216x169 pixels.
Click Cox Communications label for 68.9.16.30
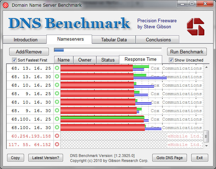pos(176,111)
